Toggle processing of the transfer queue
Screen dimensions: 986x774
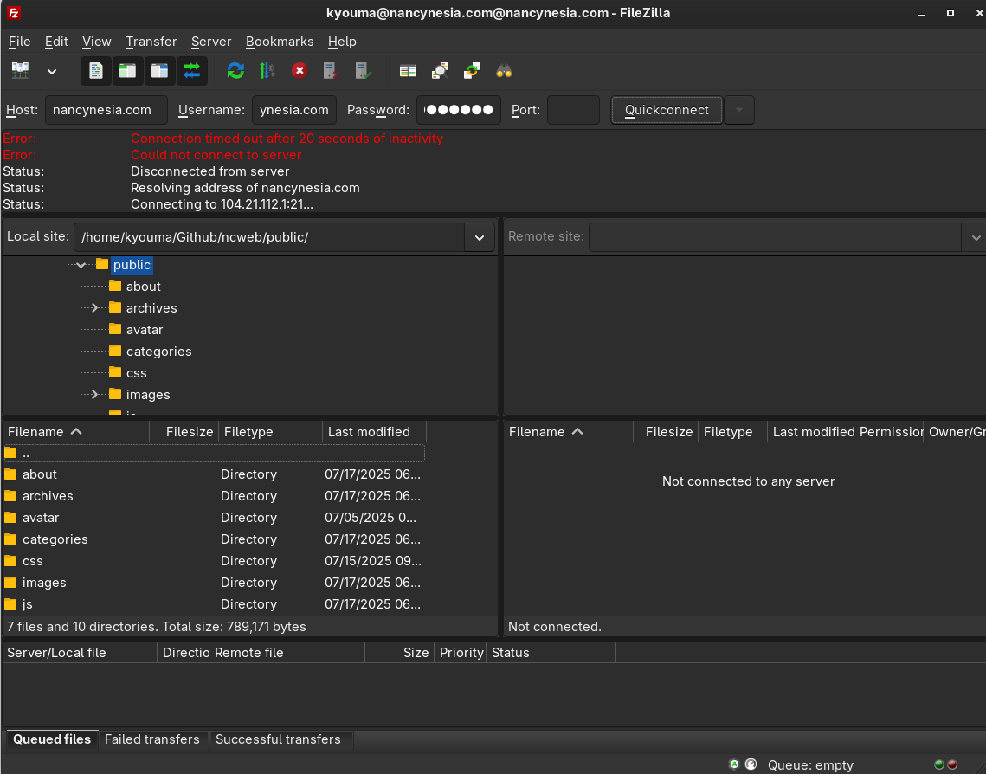click(x=267, y=70)
